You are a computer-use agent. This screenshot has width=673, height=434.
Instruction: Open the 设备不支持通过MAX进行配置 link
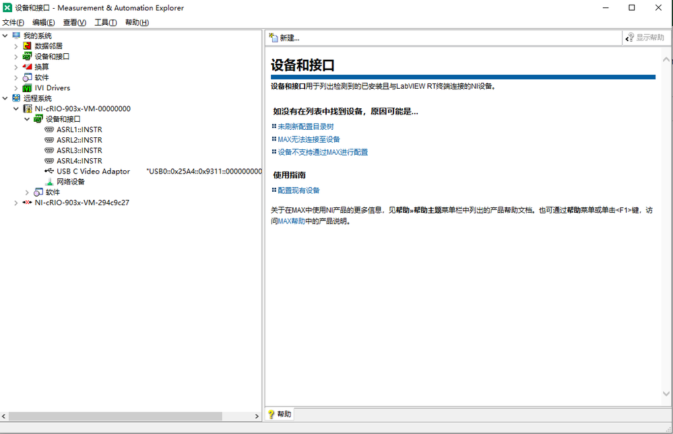click(323, 152)
